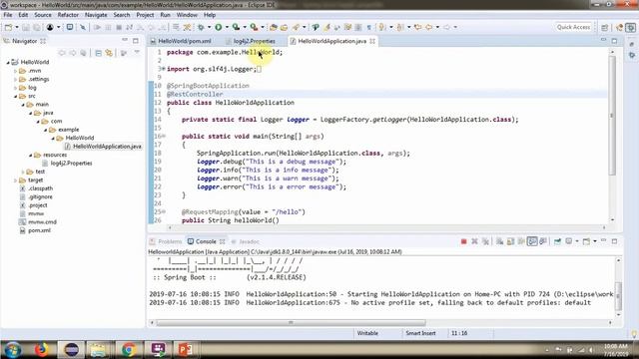Image resolution: width=639 pixels, height=359 pixels.
Task: Click the Pin Console icon
Action: [557, 241]
